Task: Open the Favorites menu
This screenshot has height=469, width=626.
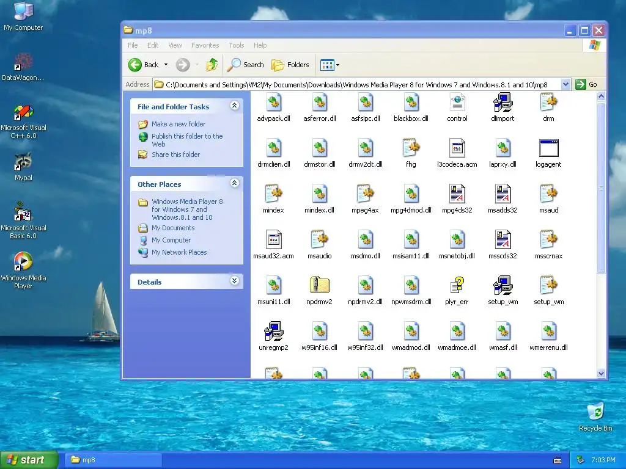Action: [205, 45]
